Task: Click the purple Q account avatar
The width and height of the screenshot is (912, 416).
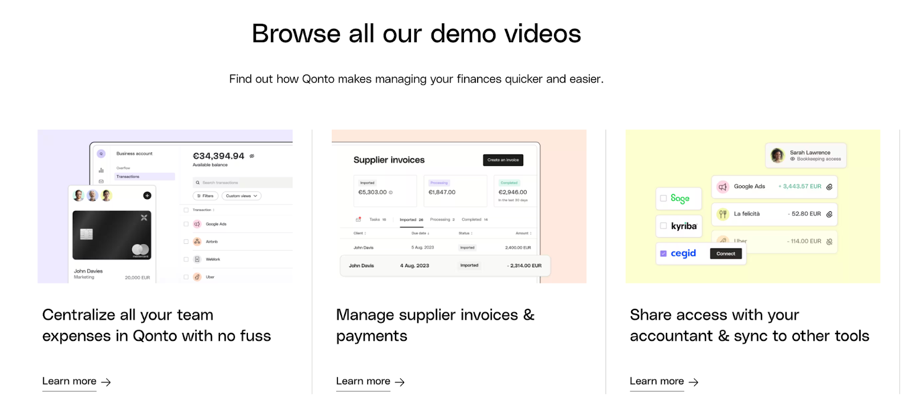Action: click(x=101, y=153)
